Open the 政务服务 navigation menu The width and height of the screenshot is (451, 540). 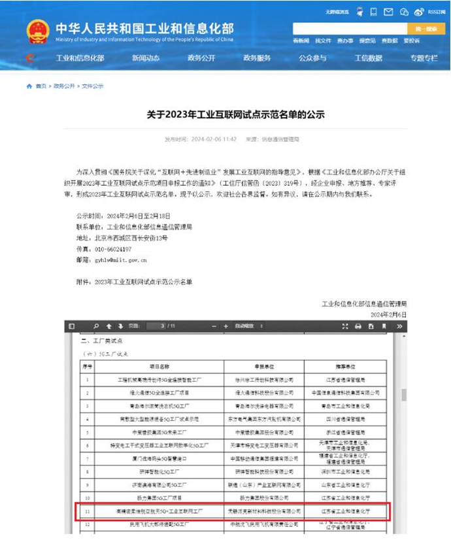click(257, 58)
